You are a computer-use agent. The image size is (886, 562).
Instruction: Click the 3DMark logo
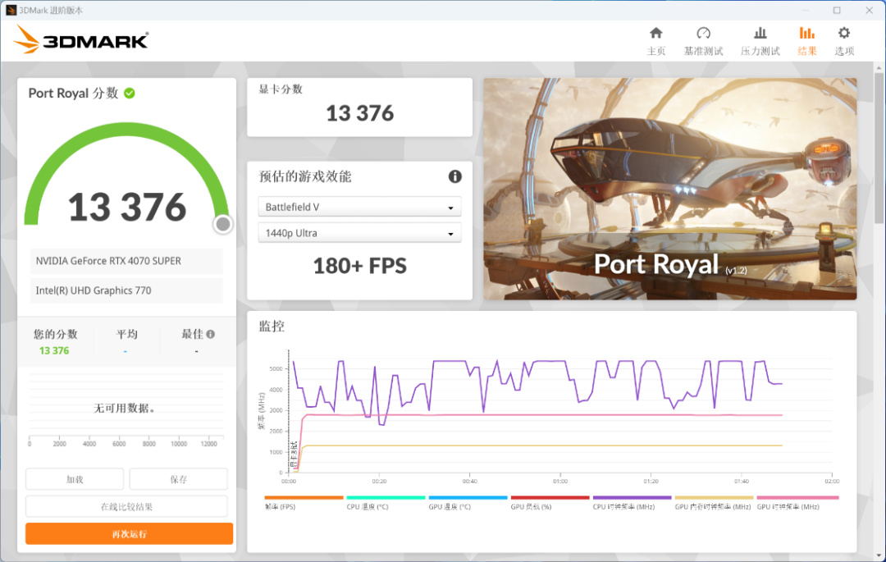81,39
